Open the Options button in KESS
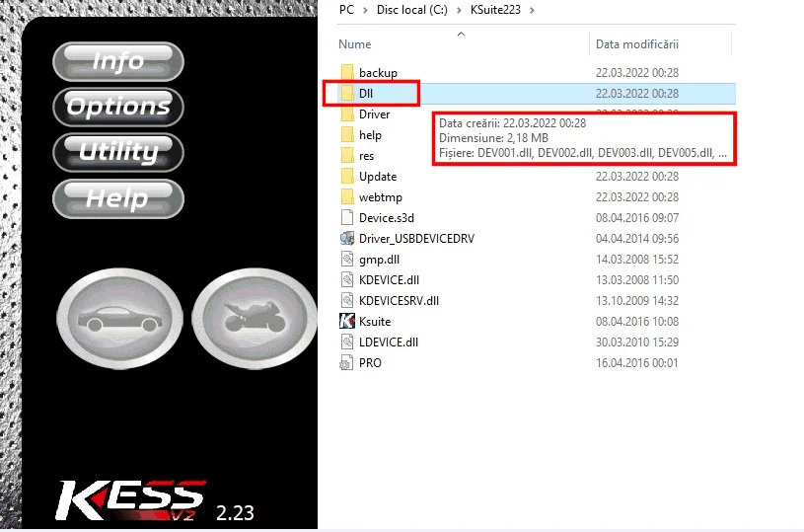The width and height of the screenshot is (804, 532). coord(118,107)
